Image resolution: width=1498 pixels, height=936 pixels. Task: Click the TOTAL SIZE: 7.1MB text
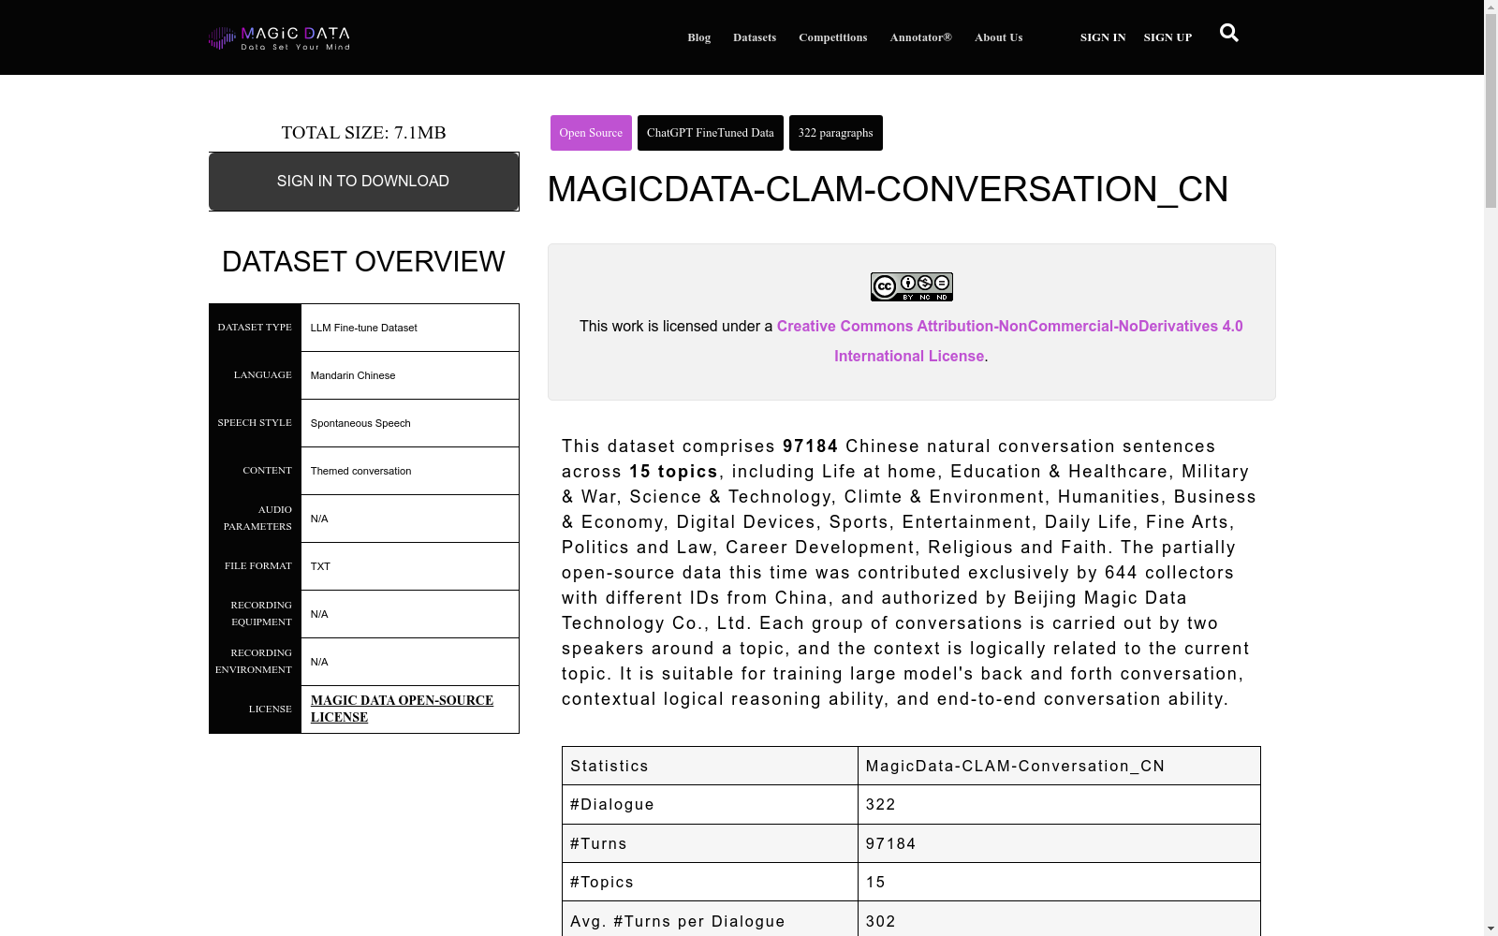363,132
